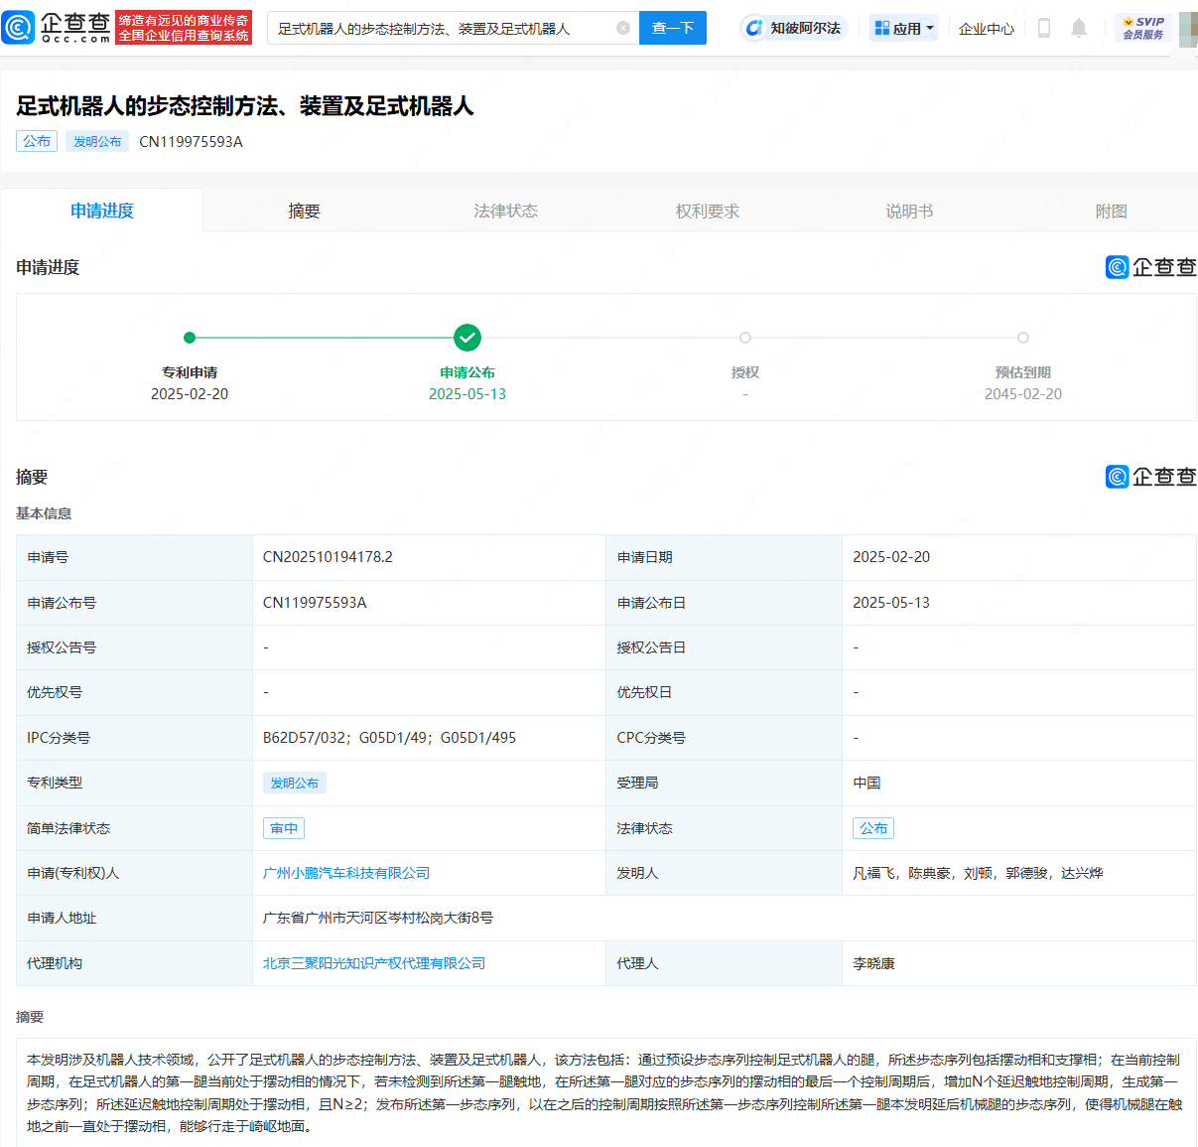Screen dimensions: 1198x1147
Task: Click the red slogan banner beside logo
Action: [x=184, y=28]
